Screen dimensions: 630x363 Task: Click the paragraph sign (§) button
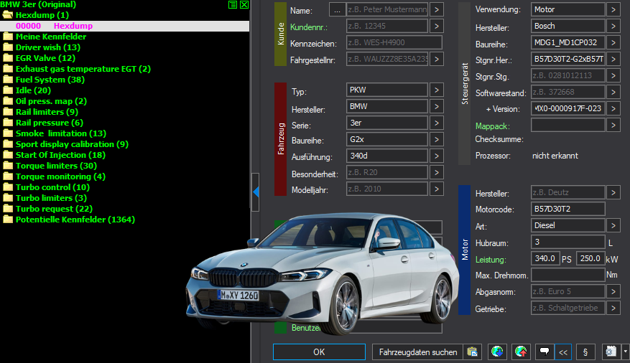(585, 352)
